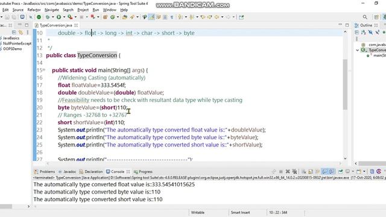Open the Project menu
386x217 pixels.
click(83, 10)
